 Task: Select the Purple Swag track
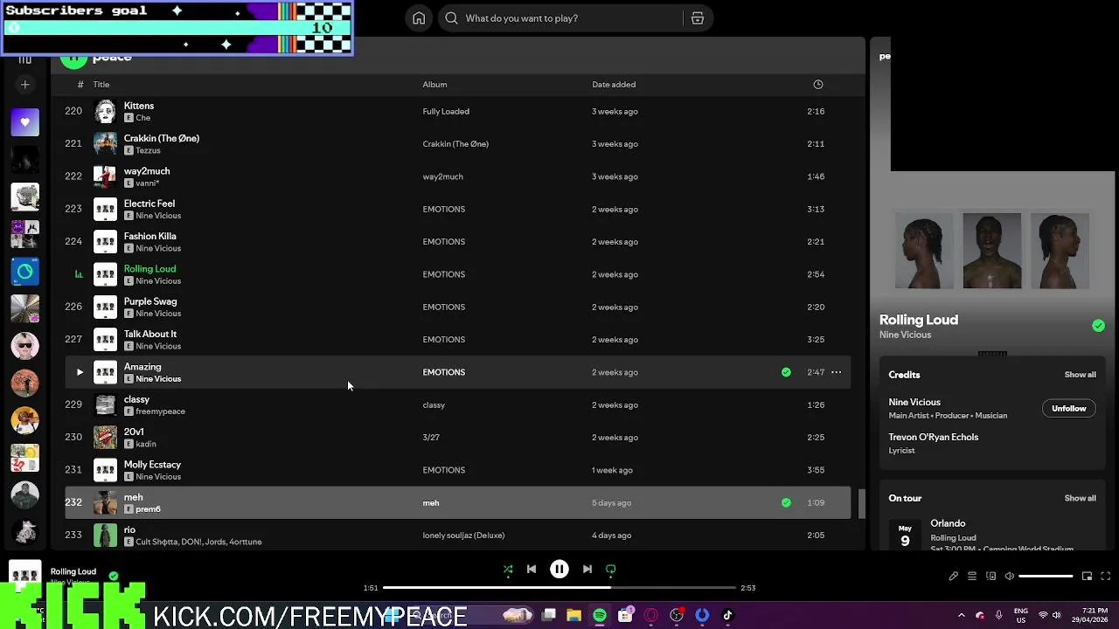click(457, 308)
